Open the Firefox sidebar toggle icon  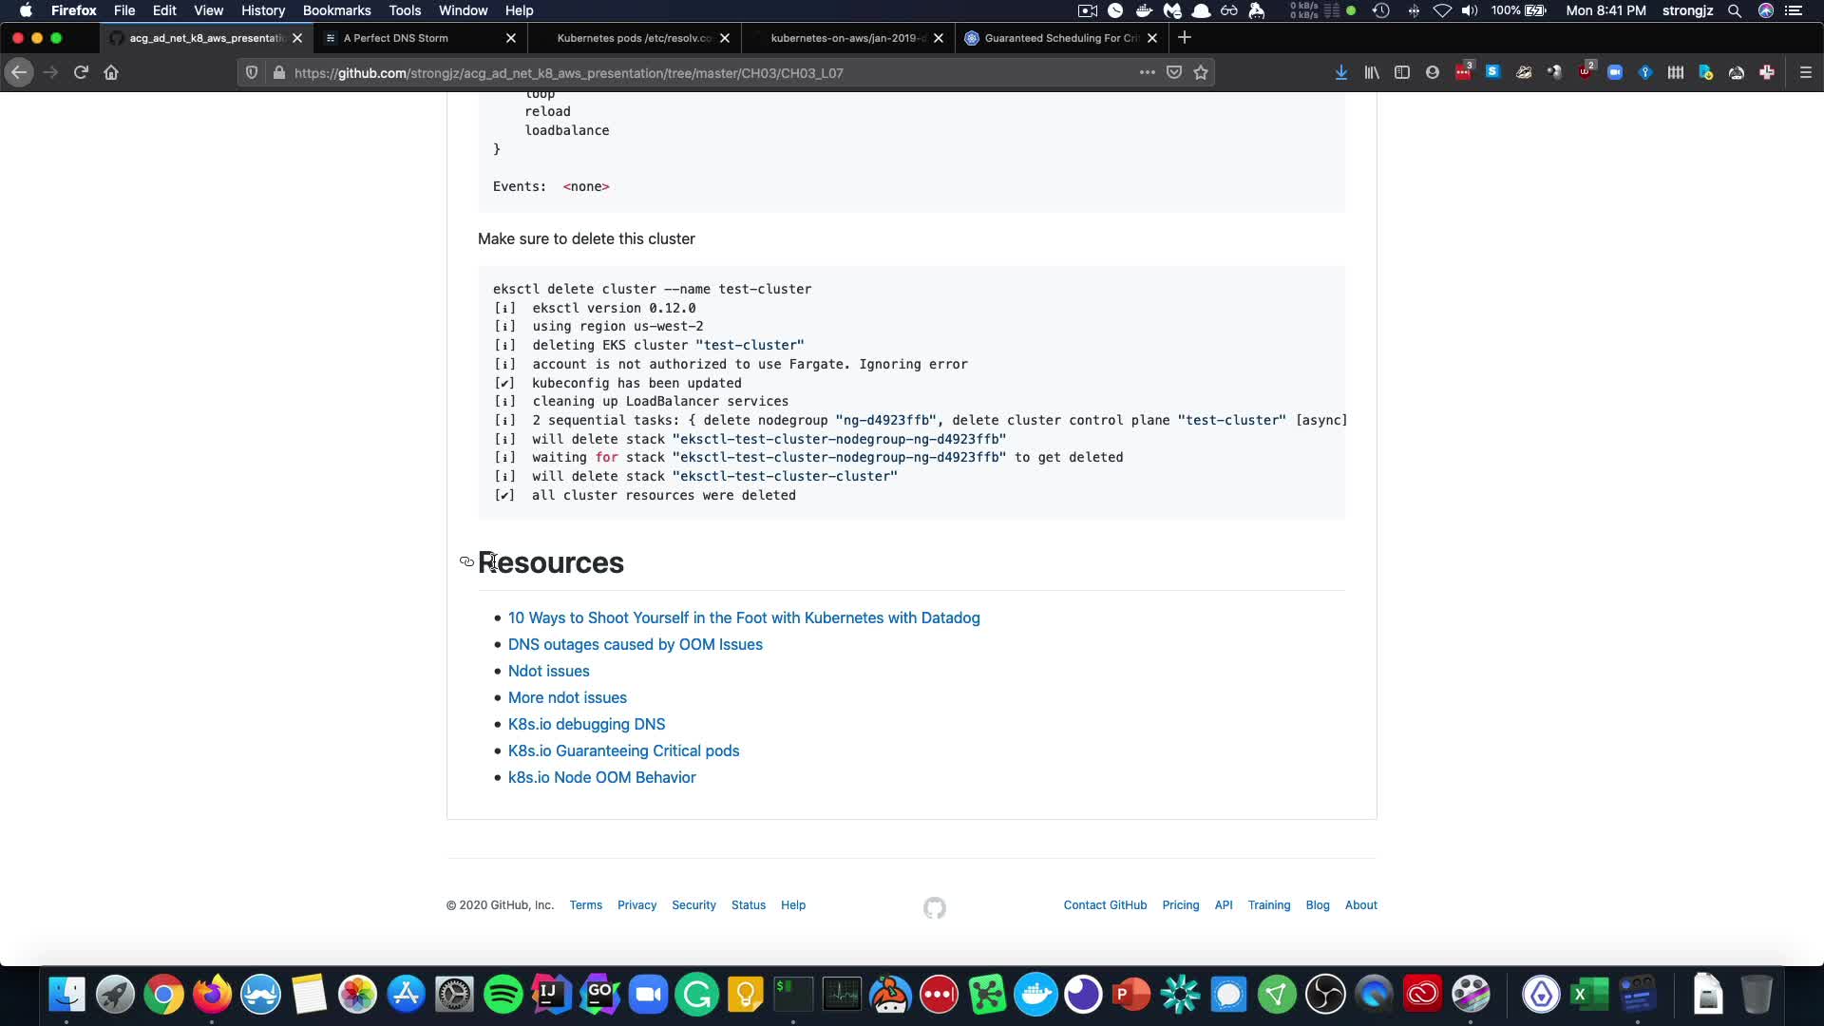coord(1401,72)
